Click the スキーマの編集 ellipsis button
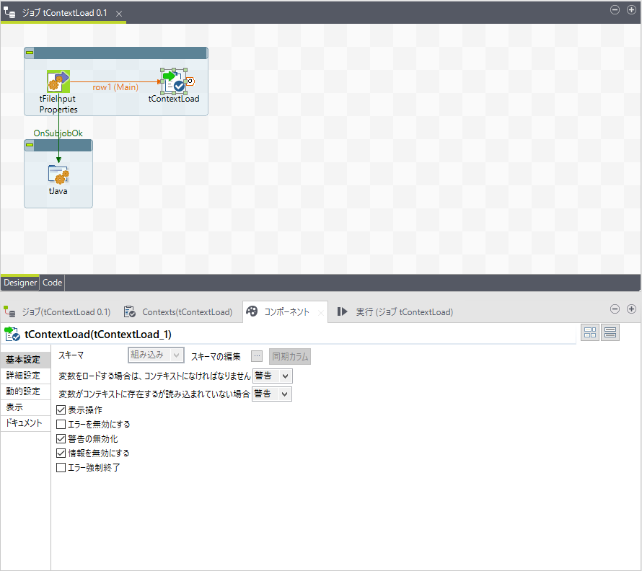Screen dimensions: 642x571 point(257,355)
